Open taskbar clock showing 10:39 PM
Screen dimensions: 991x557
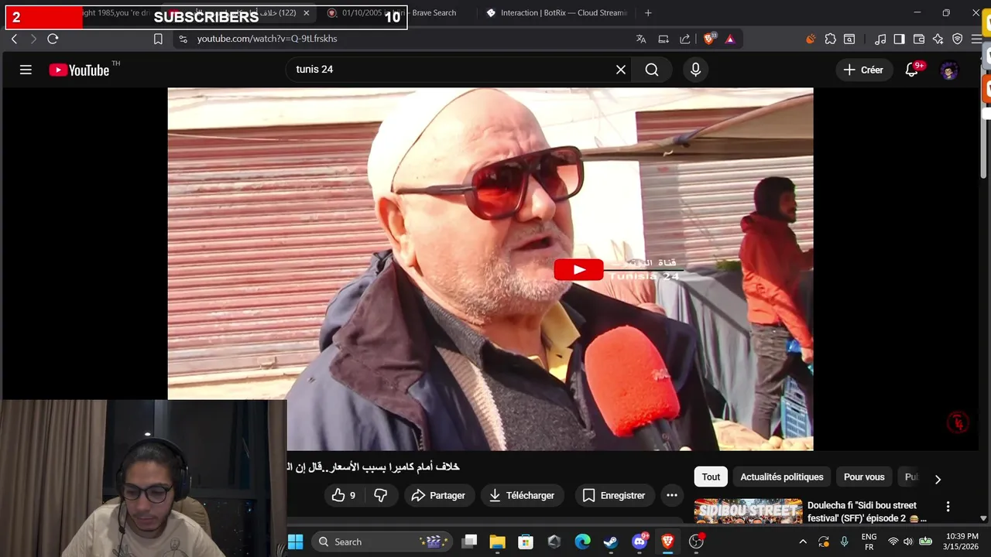[x=962, y=542]
